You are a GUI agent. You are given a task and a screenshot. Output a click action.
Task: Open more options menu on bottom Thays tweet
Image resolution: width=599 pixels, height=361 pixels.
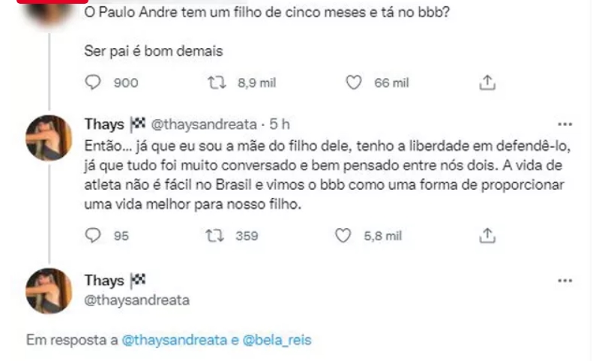point(565,281)
